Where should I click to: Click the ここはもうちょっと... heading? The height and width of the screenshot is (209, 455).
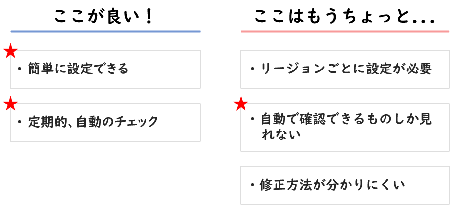click(345, 17)
